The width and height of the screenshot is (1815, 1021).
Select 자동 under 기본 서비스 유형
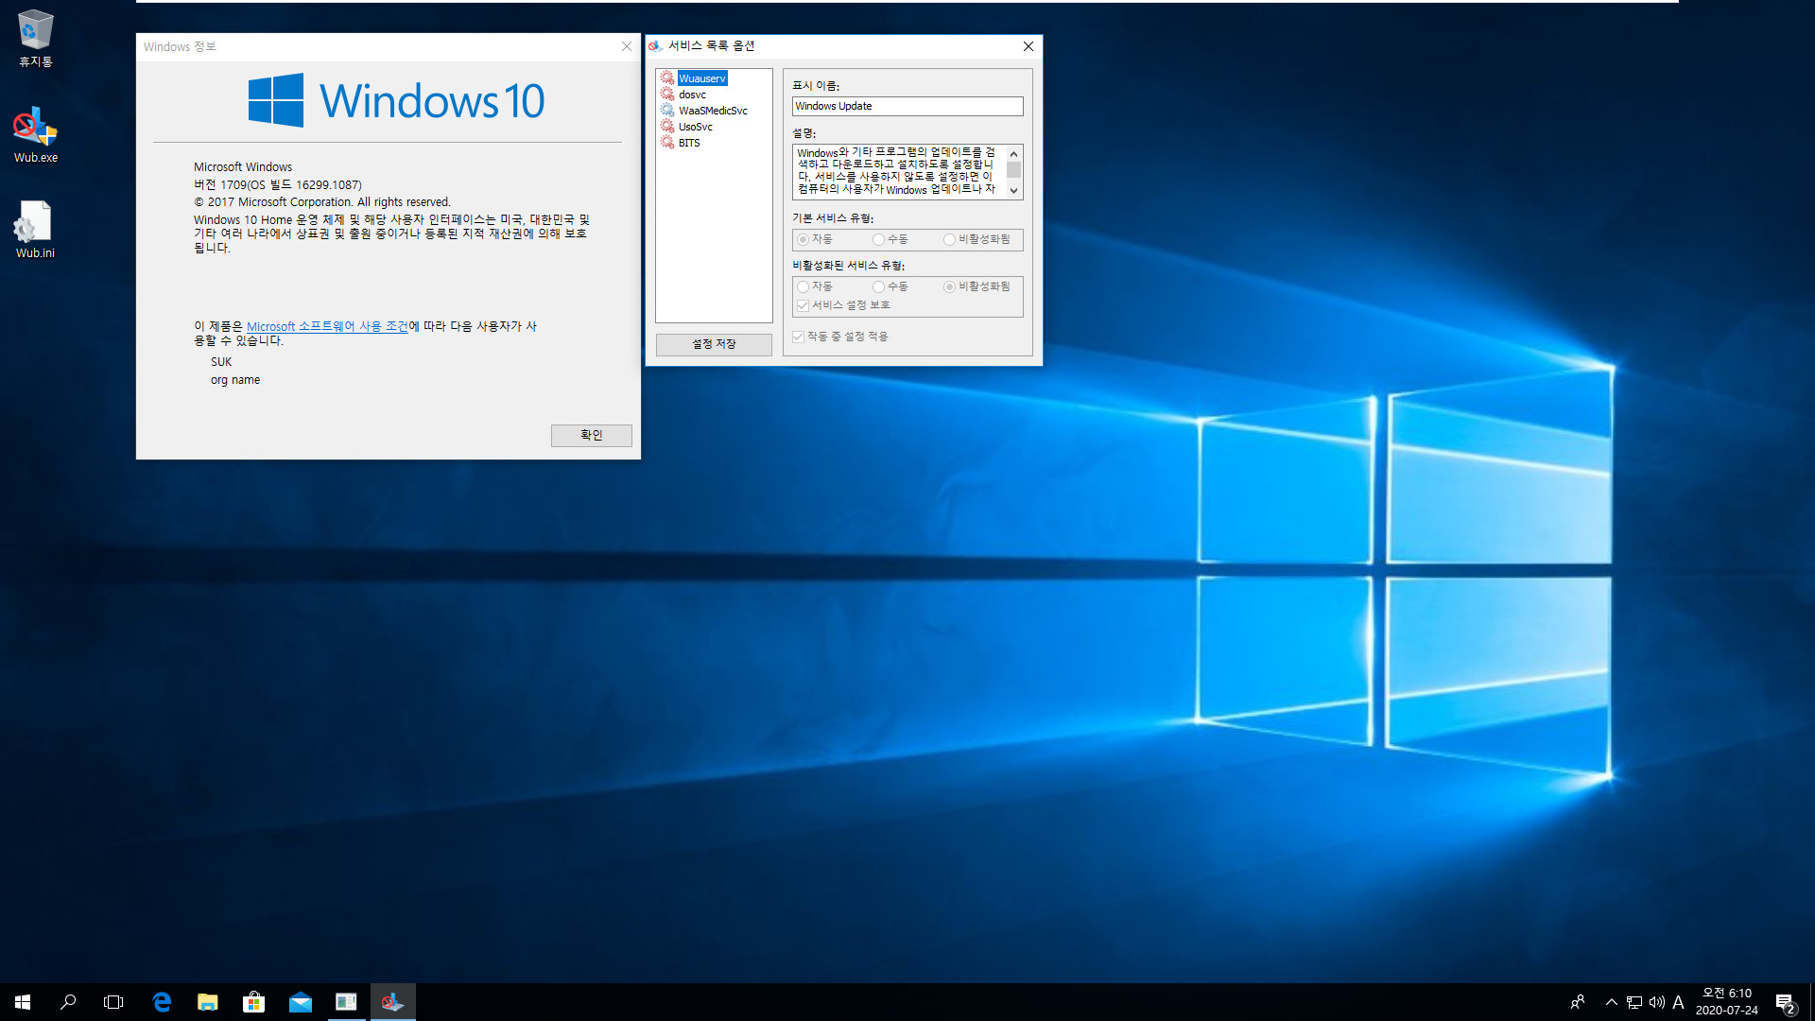coord(814,239)
